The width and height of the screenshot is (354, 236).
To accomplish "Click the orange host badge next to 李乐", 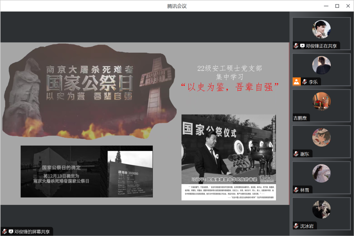I will [x=297, y=82].
